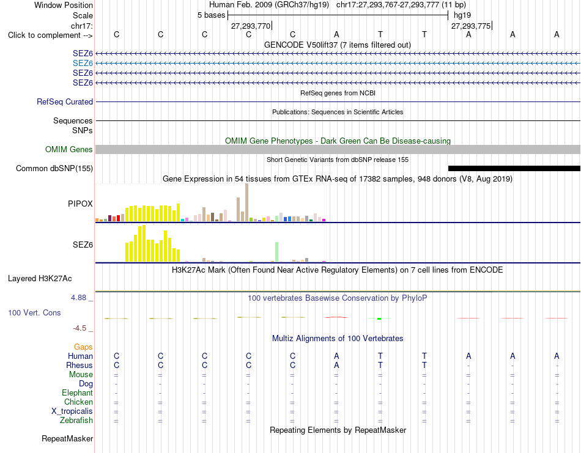
Task: Open the H3K27Ac Mark ENCODE track title
Action: 338,270
